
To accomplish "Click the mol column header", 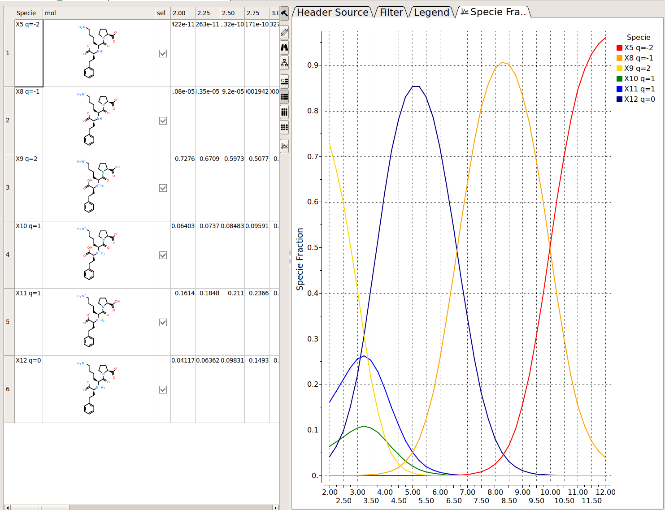I will [99, 13].
